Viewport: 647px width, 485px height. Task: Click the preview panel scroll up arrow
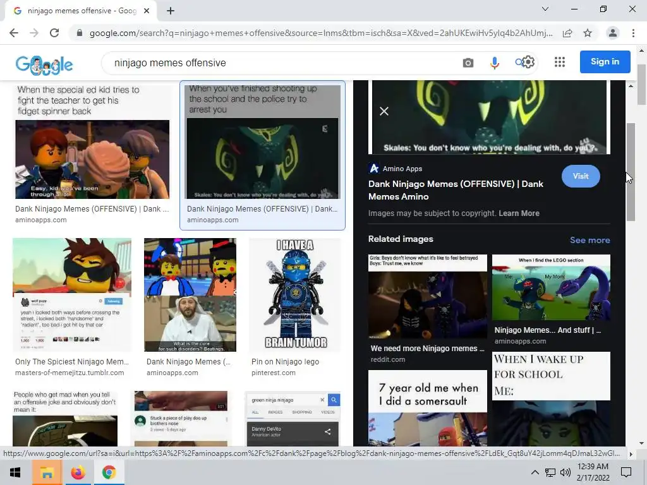coord(631,86)
